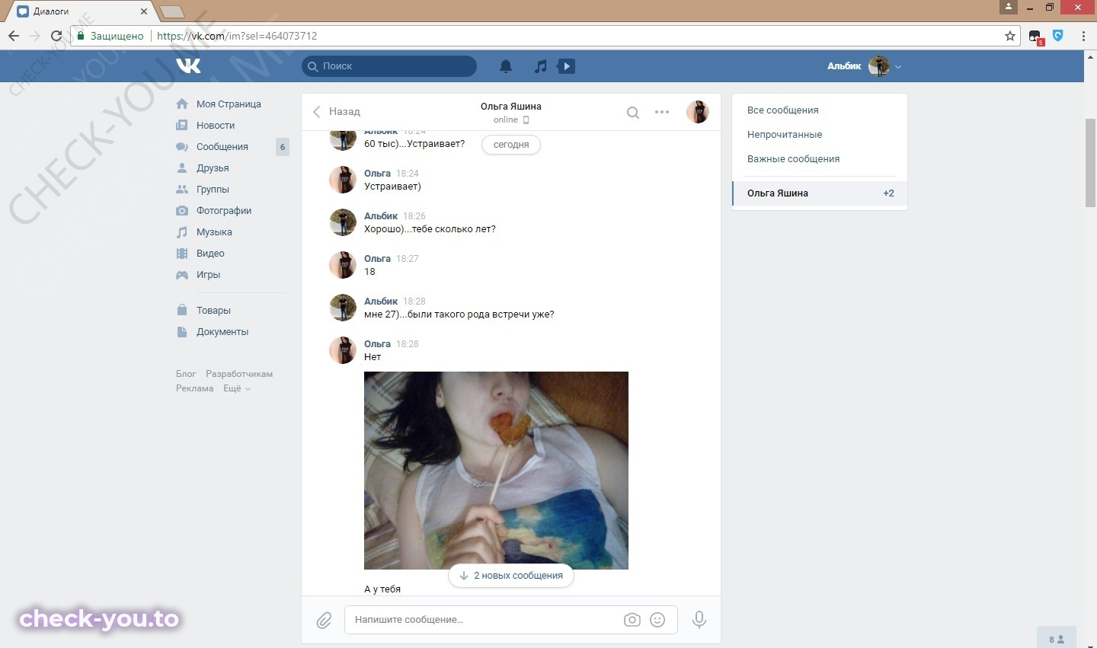Open Музыка in the left menu
This screenshot has height=648, width=1097.
(x=214, y=232)
